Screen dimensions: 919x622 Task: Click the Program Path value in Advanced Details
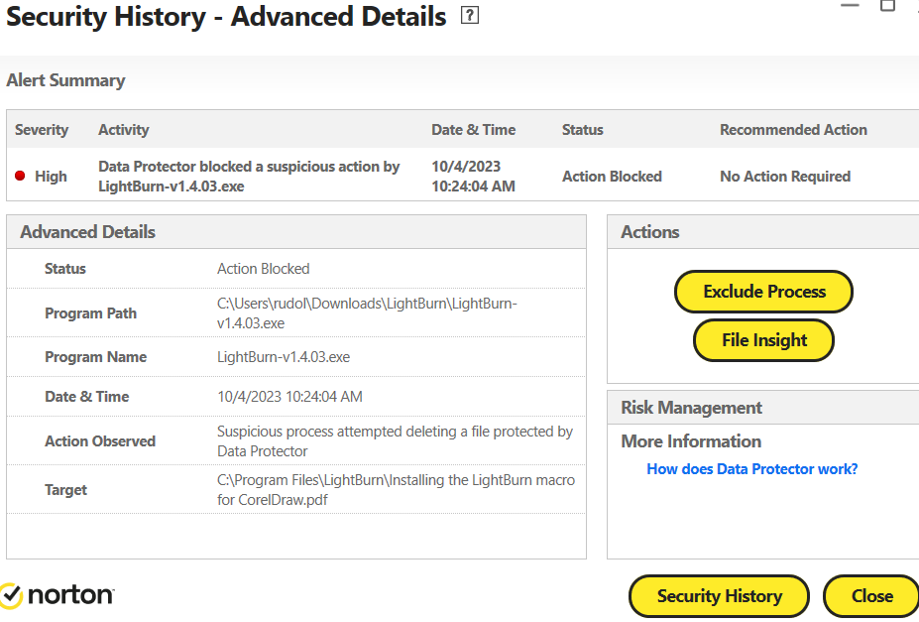pos(367,313)
